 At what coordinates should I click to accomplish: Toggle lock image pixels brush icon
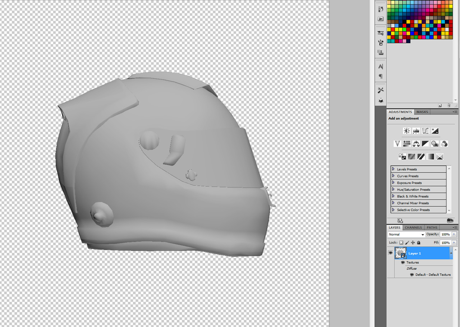point(407,243)
